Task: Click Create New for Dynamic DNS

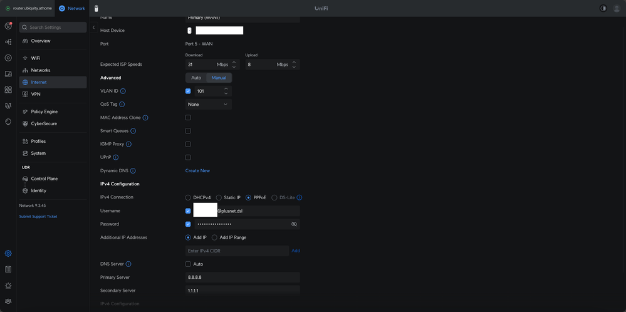Action: click(x=197, y=171)
